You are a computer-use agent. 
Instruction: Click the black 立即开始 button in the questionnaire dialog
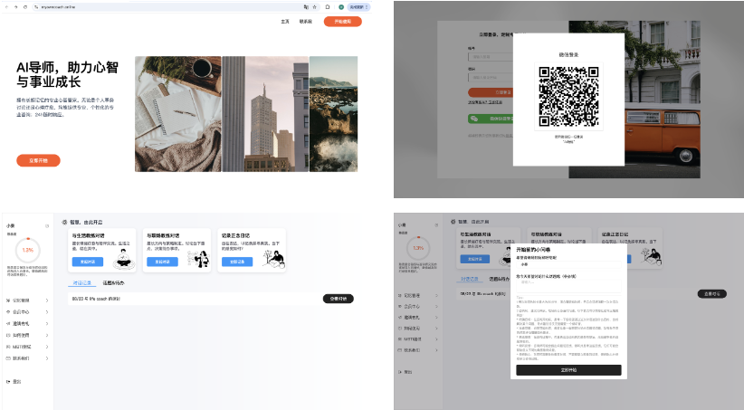coord(568,370)
